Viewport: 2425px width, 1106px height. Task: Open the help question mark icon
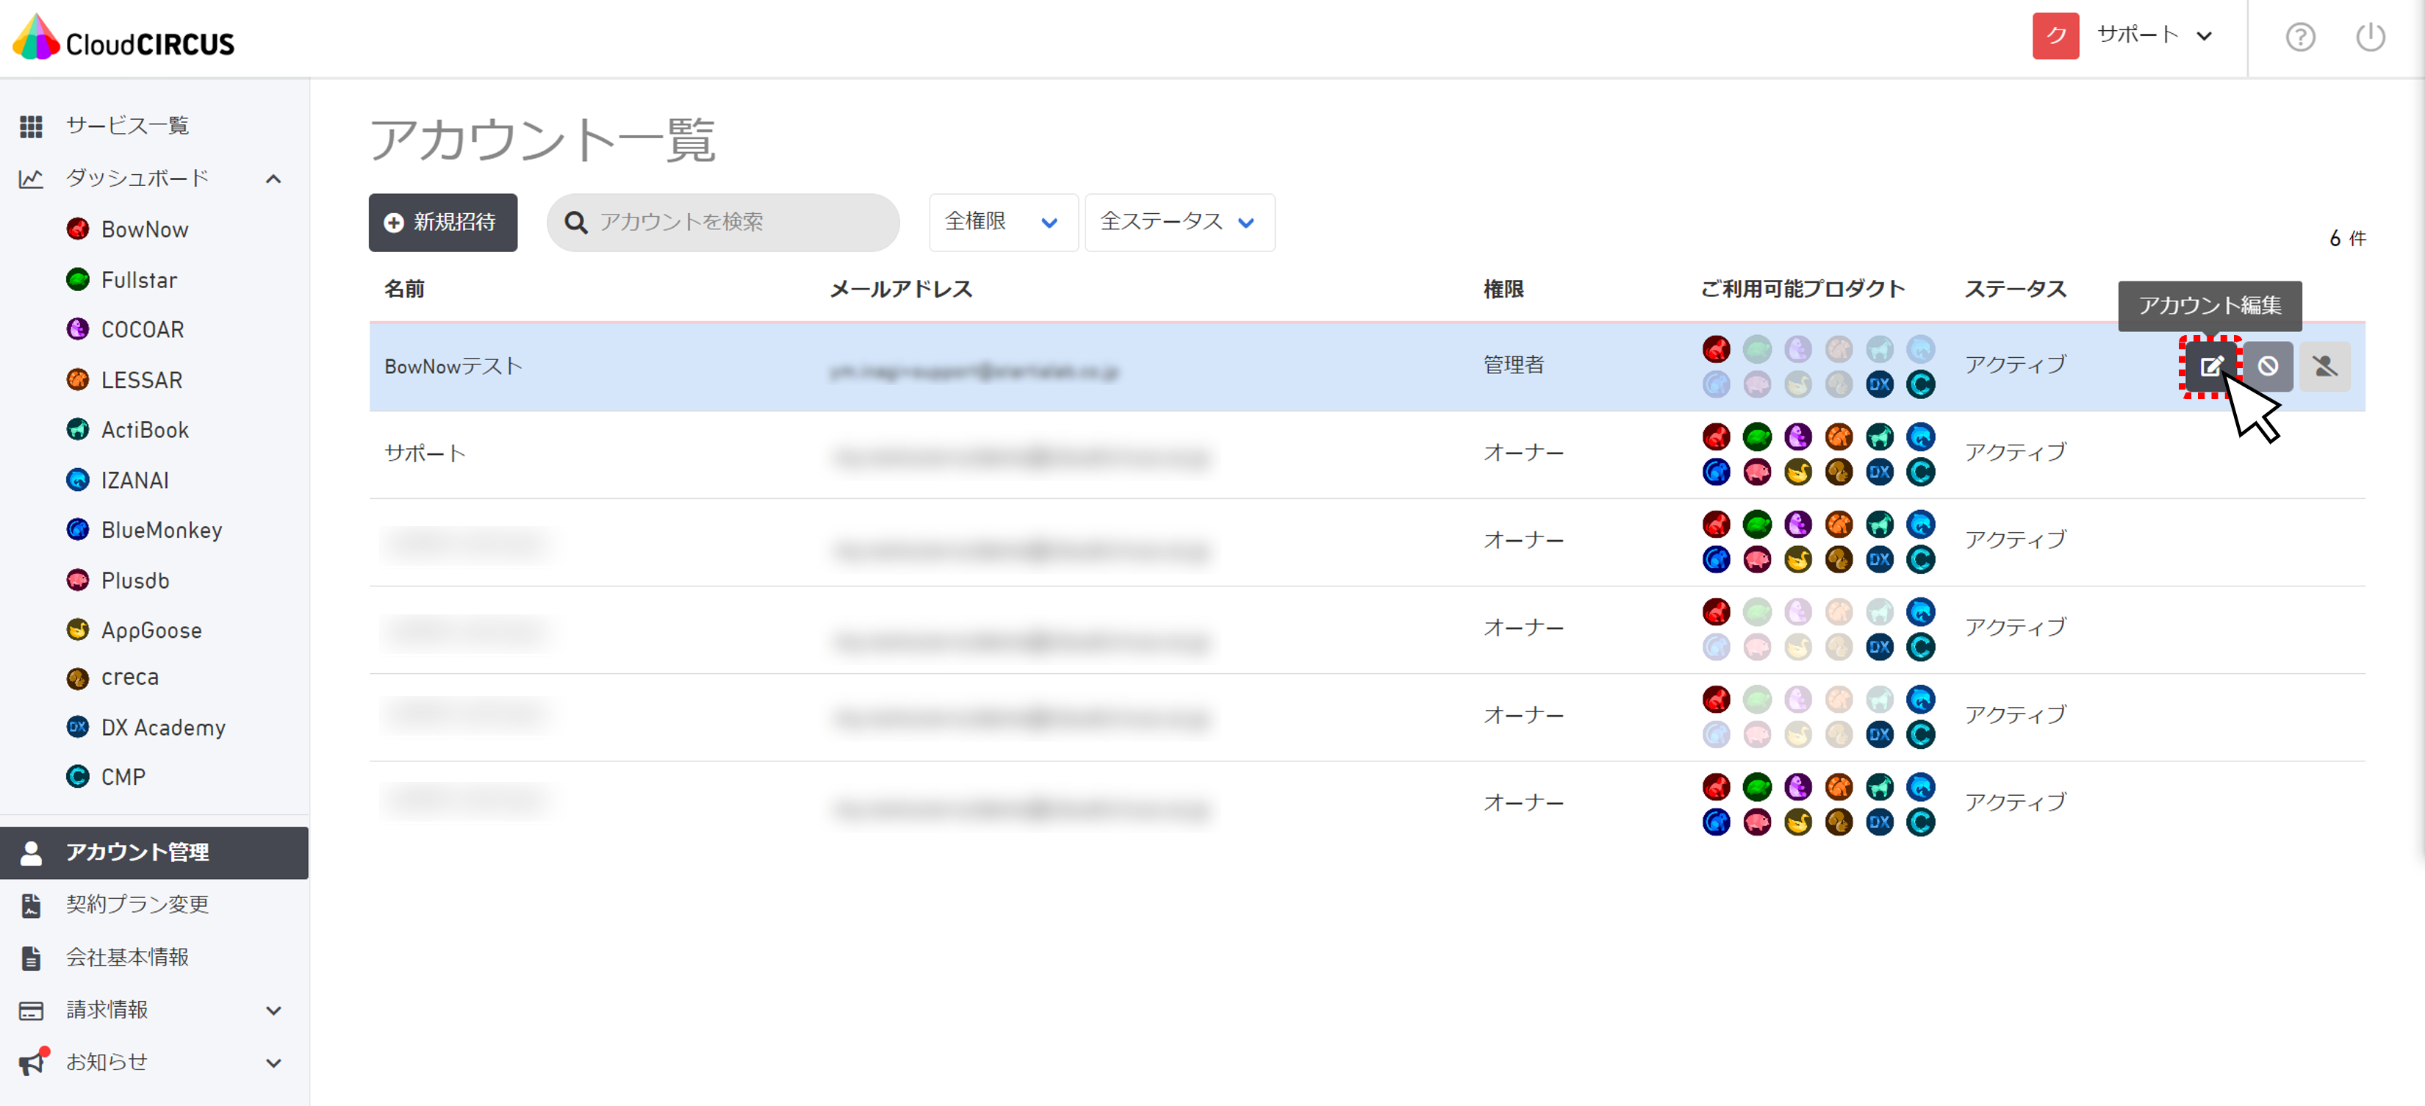[x=2300, y=37]
